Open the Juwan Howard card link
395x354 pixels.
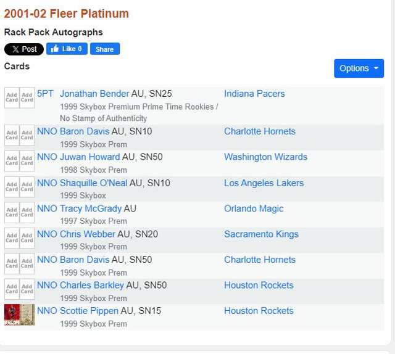[x=90, y=157]
